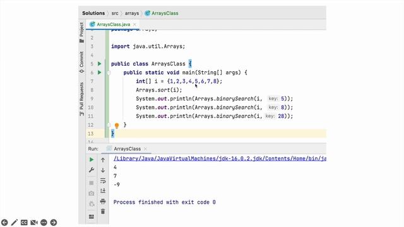Click Solutions in the breadcrumb bar
404x227 pixels.
[x=93, y=13]
